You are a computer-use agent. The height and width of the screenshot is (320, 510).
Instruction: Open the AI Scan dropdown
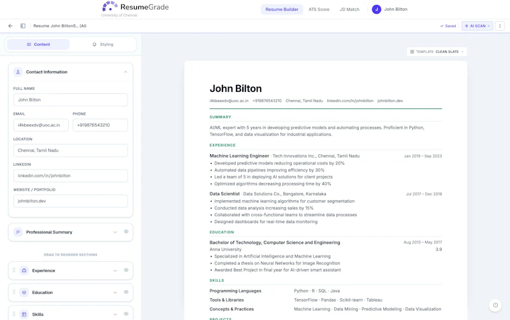click(x=477, y=25)
